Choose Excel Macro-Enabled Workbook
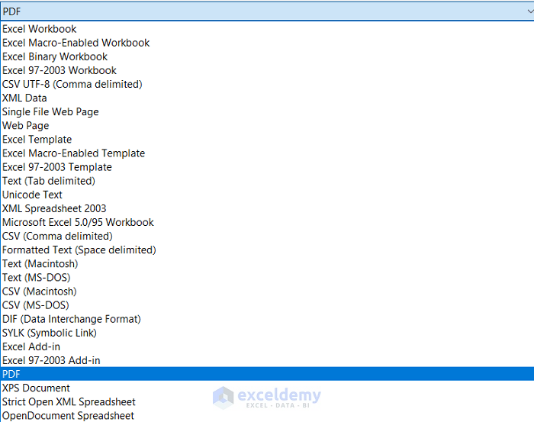The height and width of the screenshot is (422, 534). (267, 43)
